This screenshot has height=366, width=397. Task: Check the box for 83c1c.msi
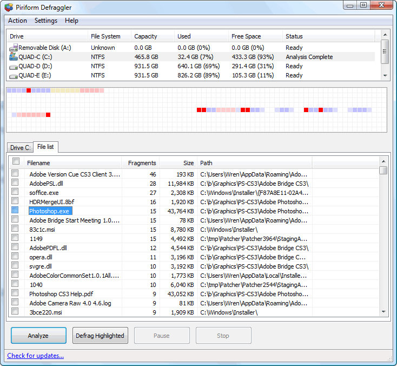pos(15,228)
